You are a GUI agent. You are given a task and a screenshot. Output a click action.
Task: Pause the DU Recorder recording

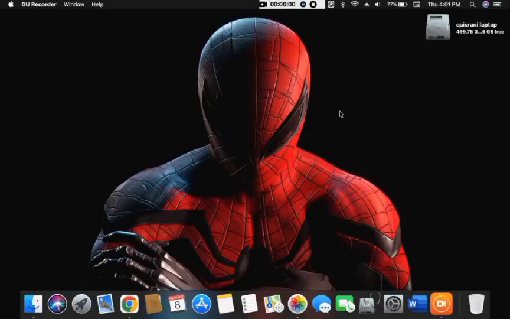click(x=303, y=5)
